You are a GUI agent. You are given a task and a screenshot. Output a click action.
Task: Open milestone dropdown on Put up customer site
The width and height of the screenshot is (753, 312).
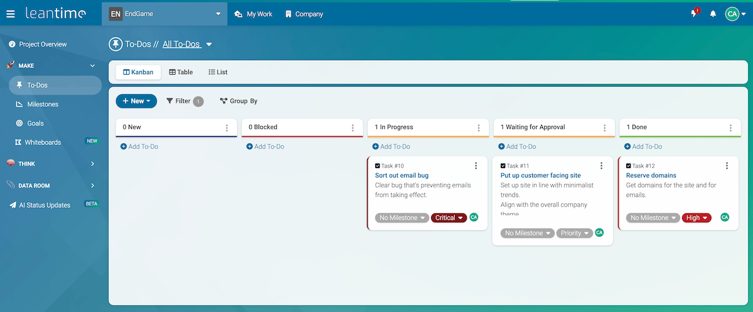[x=528, y=233]
